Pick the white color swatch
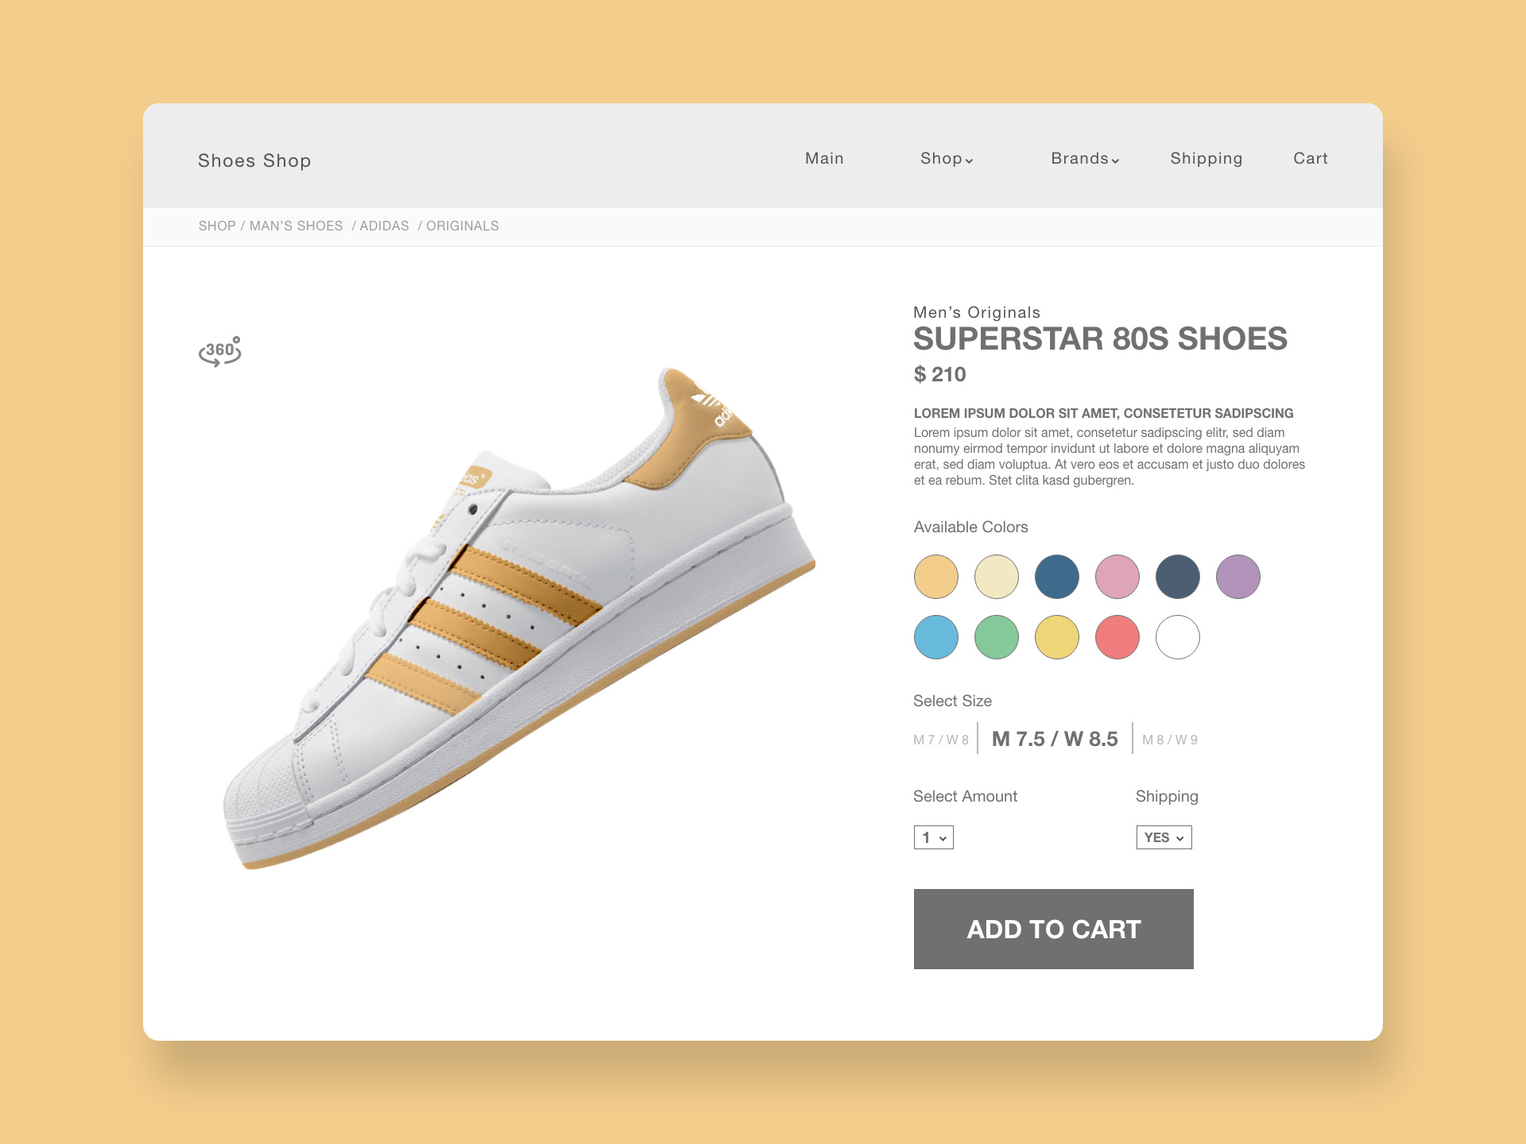 click(1177, 637)
